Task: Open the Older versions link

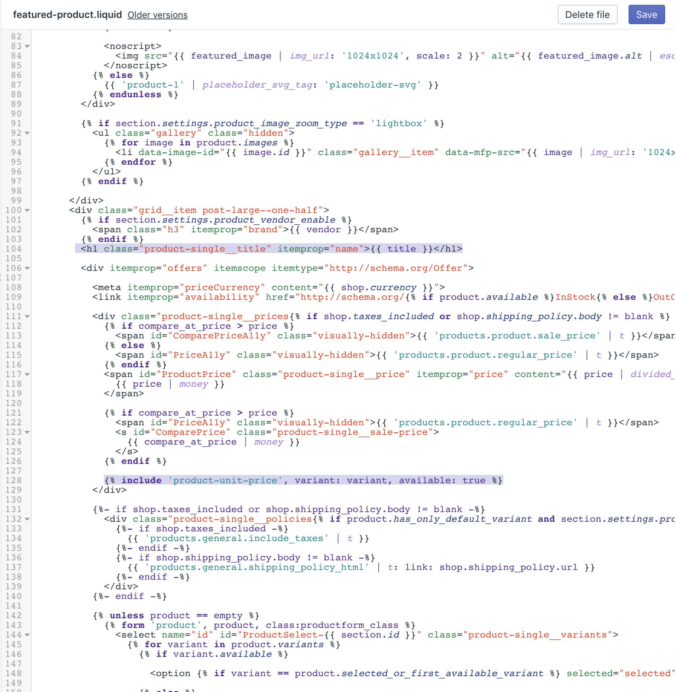Action: (157, 15)
